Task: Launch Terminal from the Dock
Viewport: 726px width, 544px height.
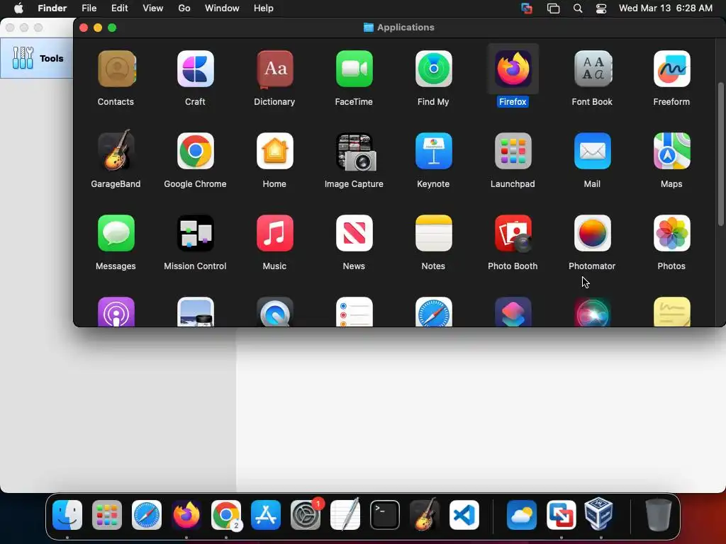Action: (x=385, y=515)
